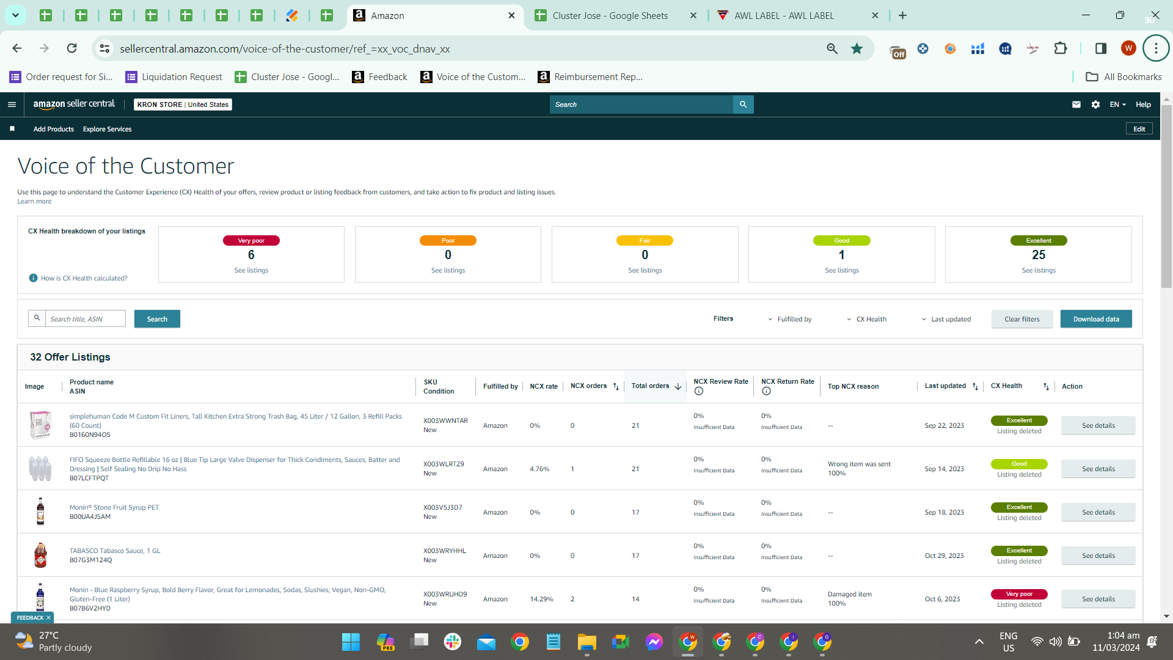Open Slack from the taskbar
The width and height of the screenshot is (1173, 660).
coord(452,642)
